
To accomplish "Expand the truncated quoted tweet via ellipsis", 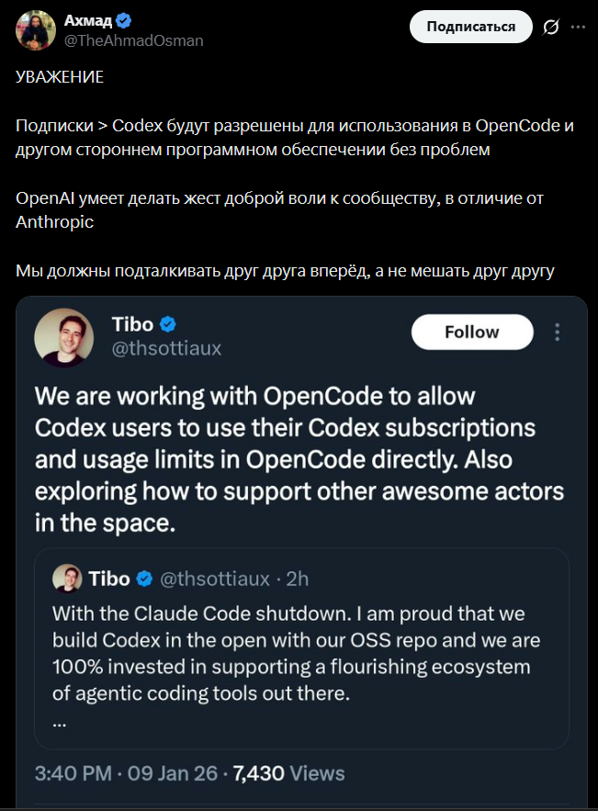I will tap(60, 722).
